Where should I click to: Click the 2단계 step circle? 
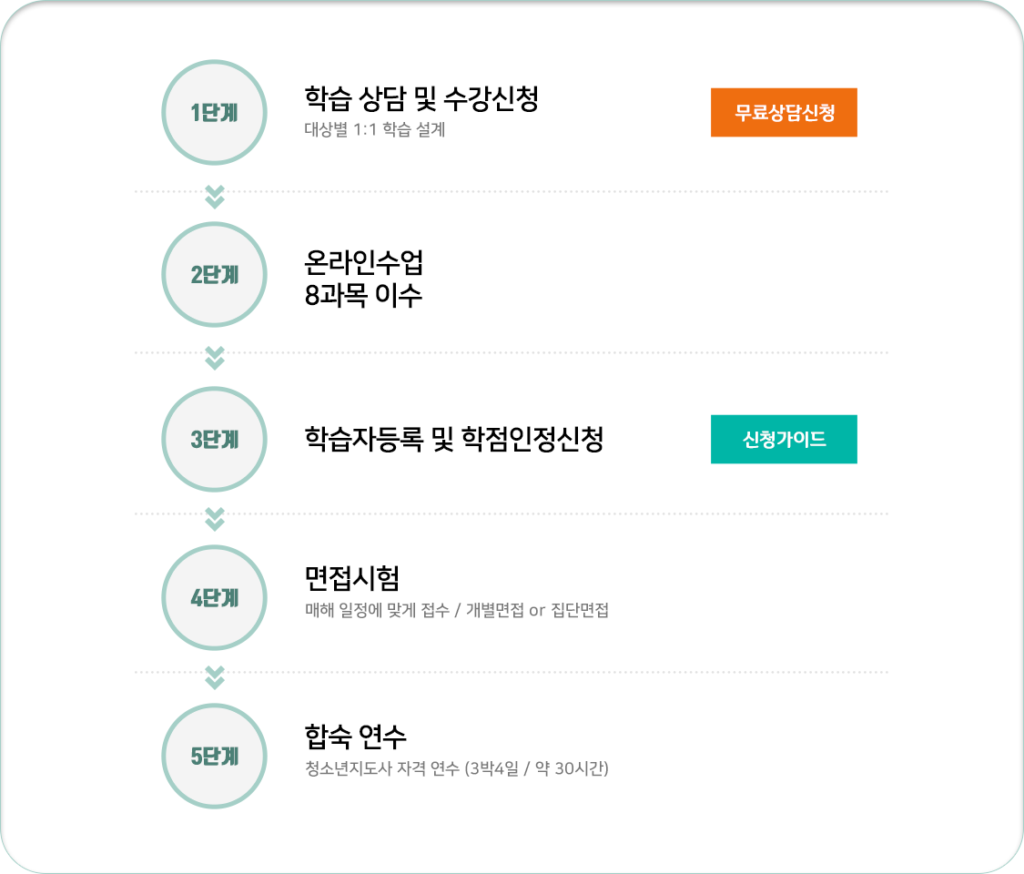click(214, 274)
